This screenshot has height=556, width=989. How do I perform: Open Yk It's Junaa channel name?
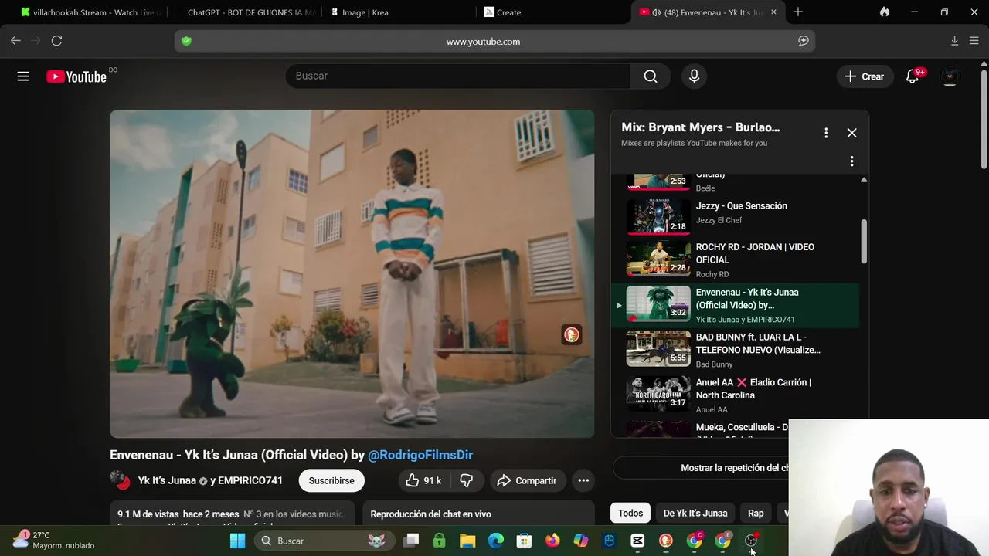(167, 480)
